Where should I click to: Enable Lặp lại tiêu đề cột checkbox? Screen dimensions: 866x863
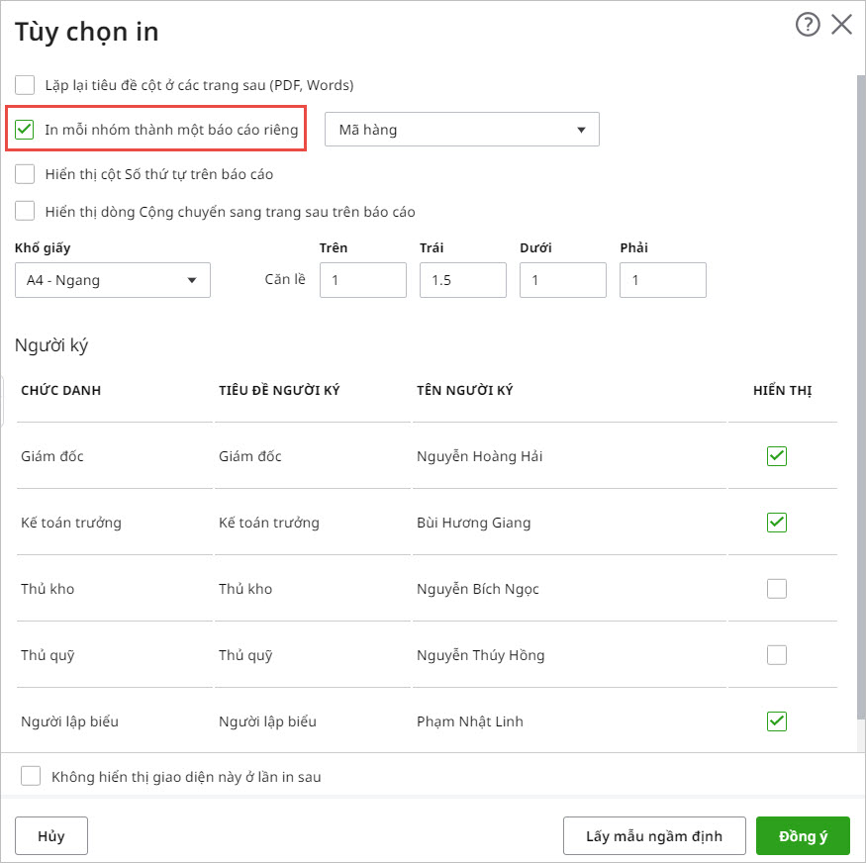[26, 85]
